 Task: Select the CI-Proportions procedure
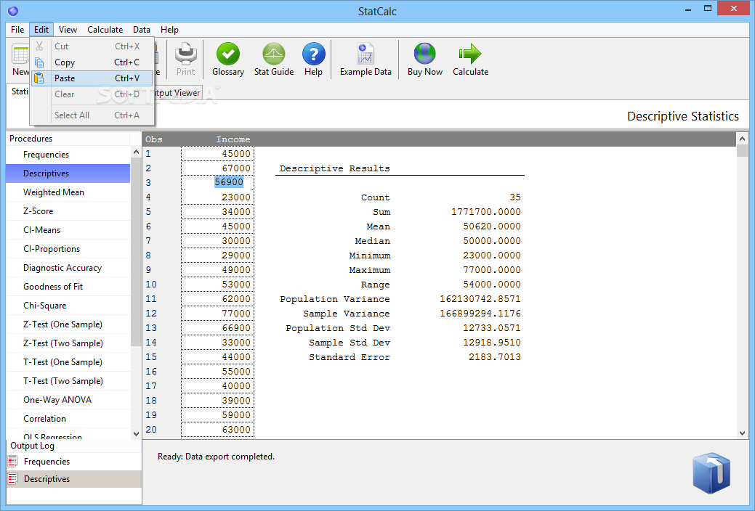coord(68,249)
